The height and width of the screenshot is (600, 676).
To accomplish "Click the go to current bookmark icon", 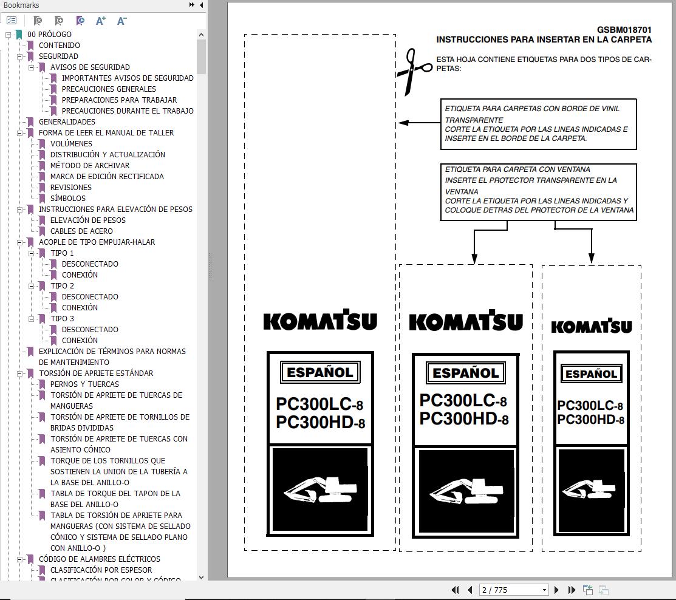I will click(x=80, y=20).
